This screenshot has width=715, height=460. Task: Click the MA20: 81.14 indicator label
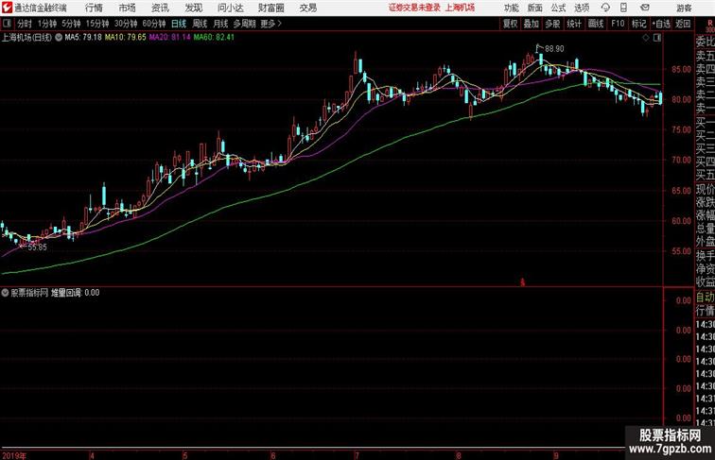pyautogui.click(x=169, y=38)
